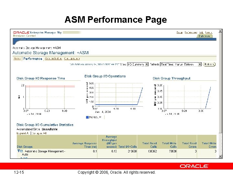Click the Total I/O Calls column header
The image size is (233, 175).
coord(128,146)
